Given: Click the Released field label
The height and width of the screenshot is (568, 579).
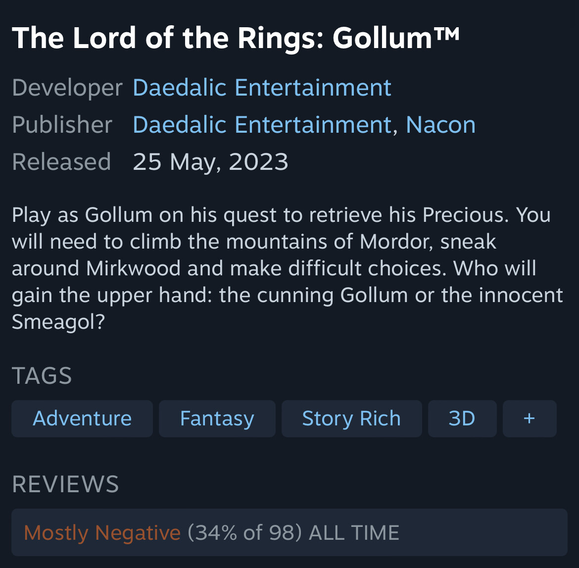Looking at the screenshot, I should coord(61,162).
